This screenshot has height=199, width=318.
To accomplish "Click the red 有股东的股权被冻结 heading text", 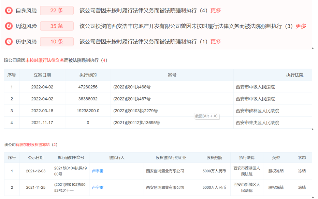I will [x=33, y=145].
